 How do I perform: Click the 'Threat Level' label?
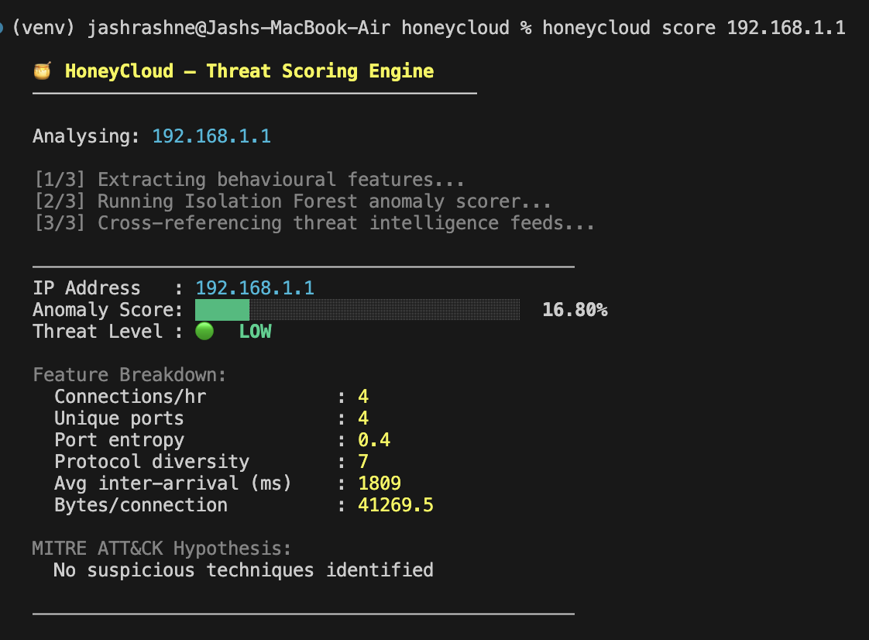pyautogui.click(x=98, y=331)
